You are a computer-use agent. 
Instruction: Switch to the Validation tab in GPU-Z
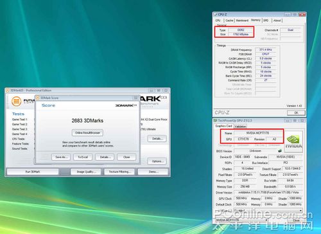click(x=240, y=127)
